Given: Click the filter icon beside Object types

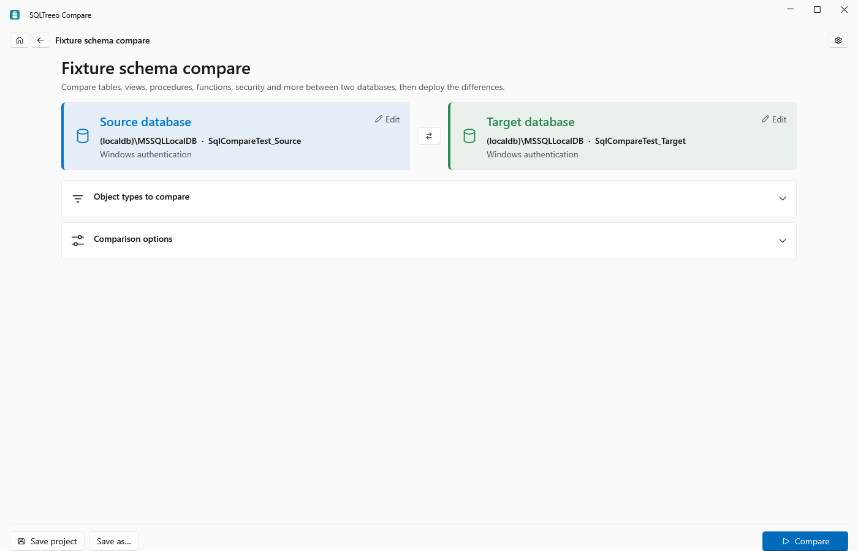Looking at the screenshot, I should point(78,198).
